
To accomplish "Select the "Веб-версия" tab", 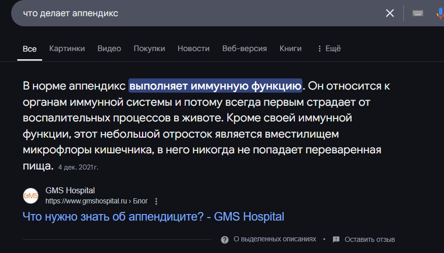I will (x=245, y=49).
